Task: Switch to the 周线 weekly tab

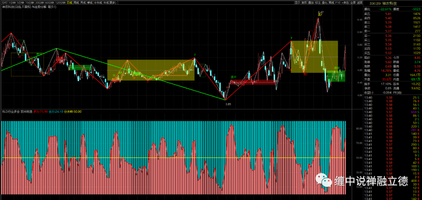Action: coord(76,3)
